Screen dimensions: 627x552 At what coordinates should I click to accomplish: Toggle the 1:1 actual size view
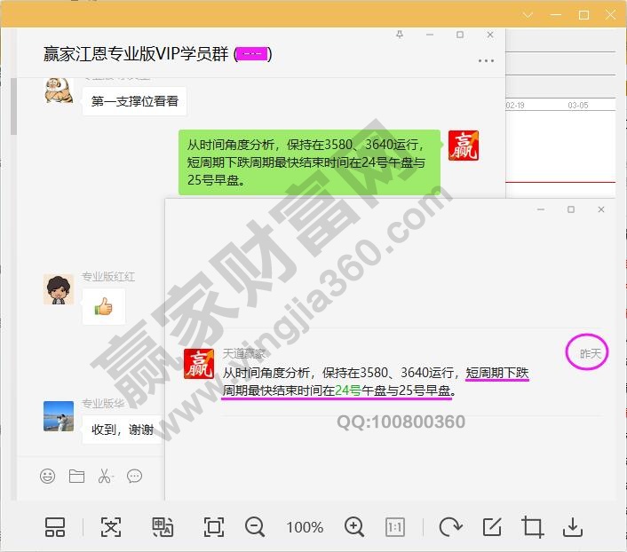395,527
